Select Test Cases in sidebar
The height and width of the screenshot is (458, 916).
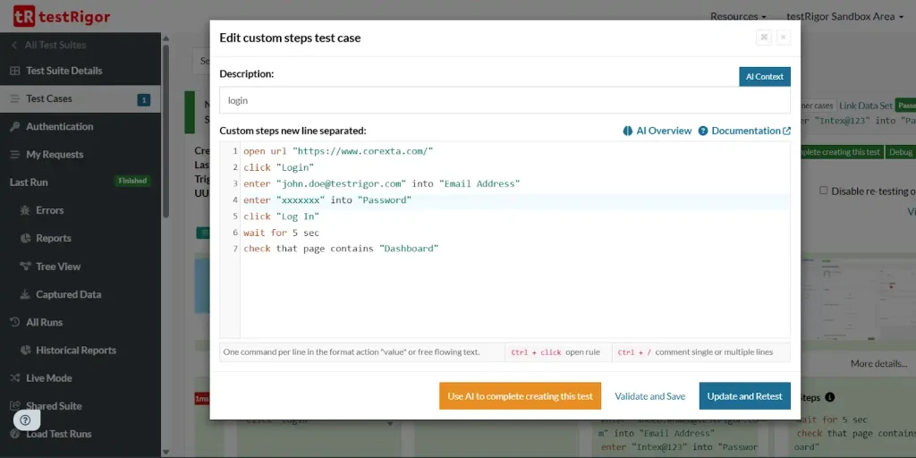coord(80,98)
